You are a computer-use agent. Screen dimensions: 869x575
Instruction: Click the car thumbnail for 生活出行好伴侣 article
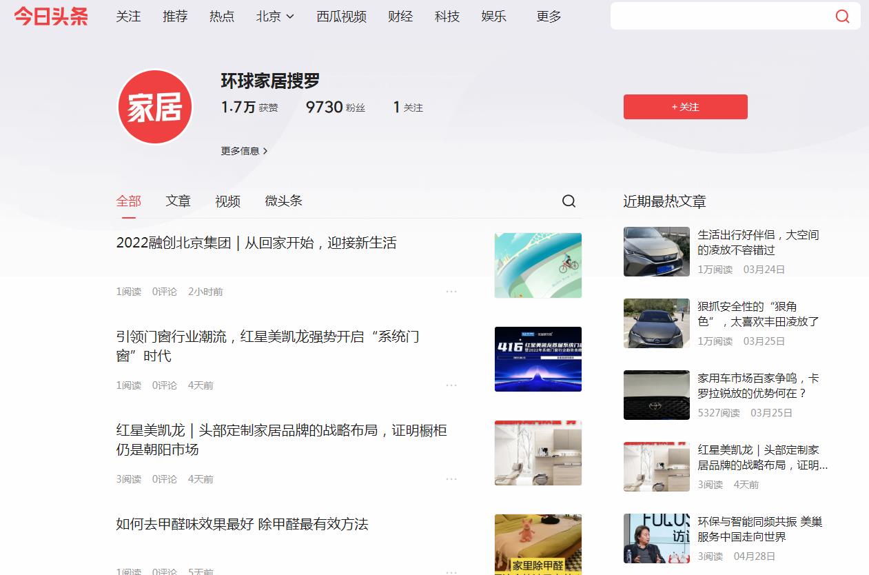[x=657, y=252]
